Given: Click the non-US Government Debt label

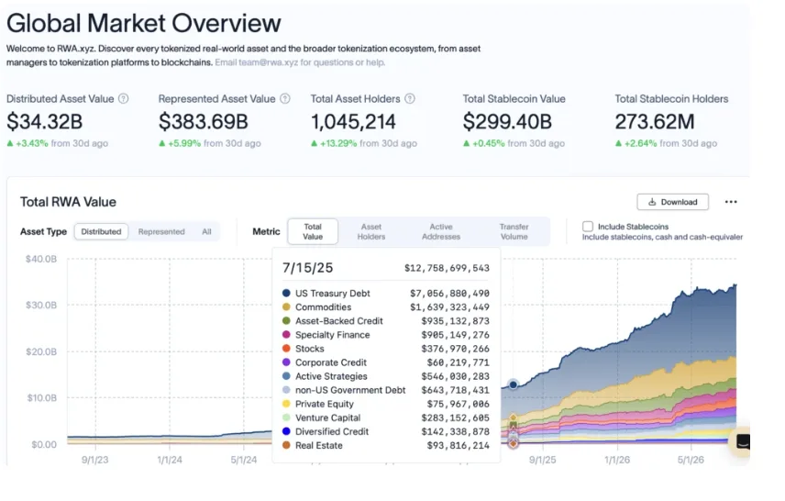Looking at the screenshot, I should [x=350, y=390].
